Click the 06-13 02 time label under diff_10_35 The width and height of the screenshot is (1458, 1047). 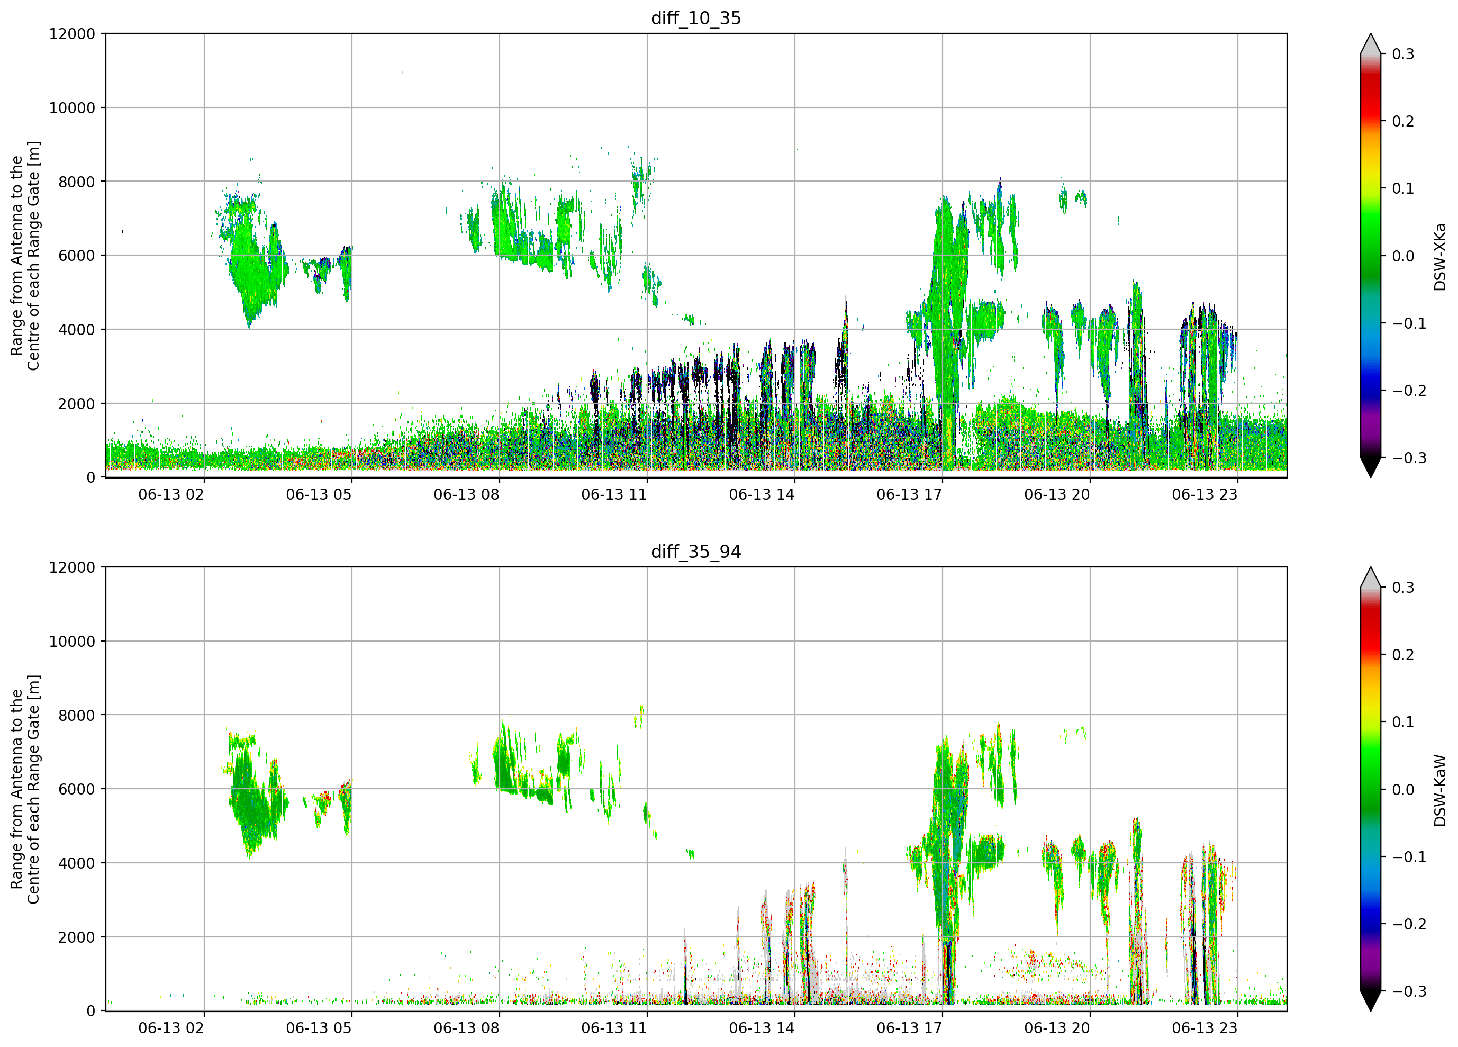click(x=171, y=494)
